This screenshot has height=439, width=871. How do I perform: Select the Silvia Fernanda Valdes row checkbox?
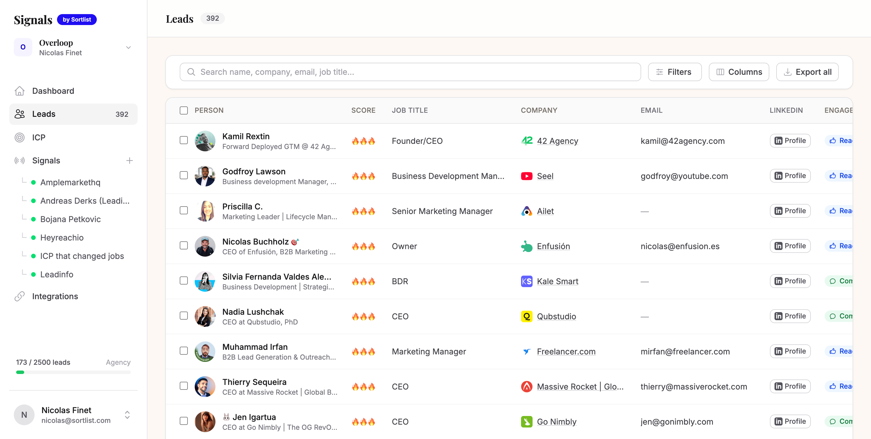[x=183, y=280]
